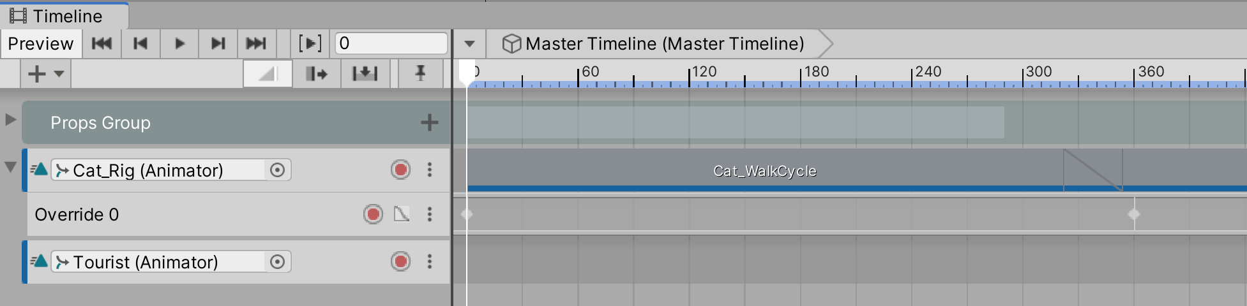Viewport: 1247px width, 306px height.
Task: Step to next frame
Action: click(218, 43)
